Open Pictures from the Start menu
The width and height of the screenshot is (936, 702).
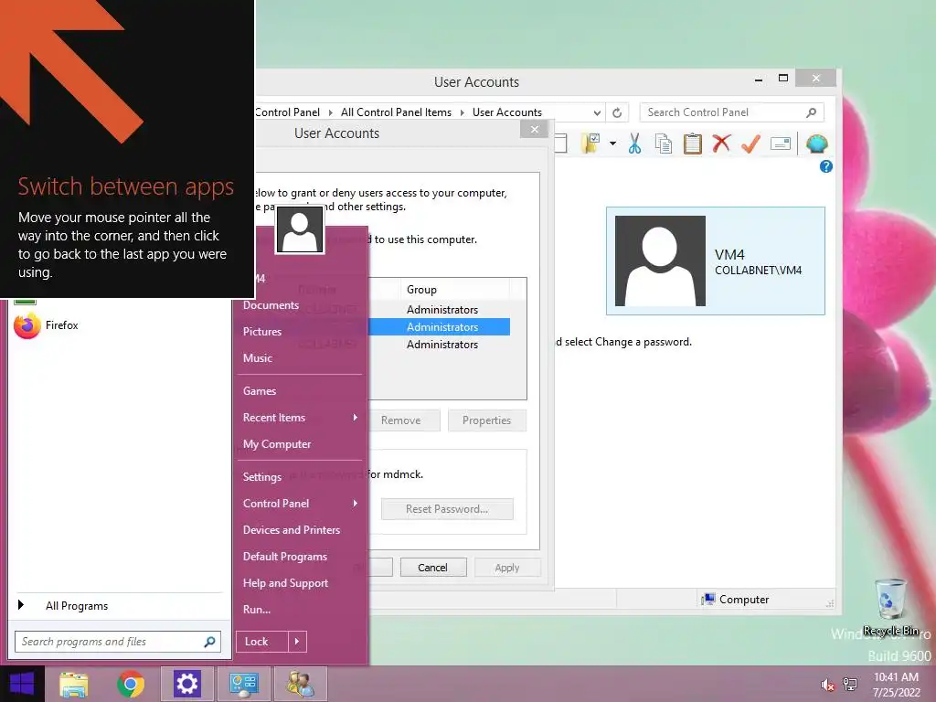[262, 331]
